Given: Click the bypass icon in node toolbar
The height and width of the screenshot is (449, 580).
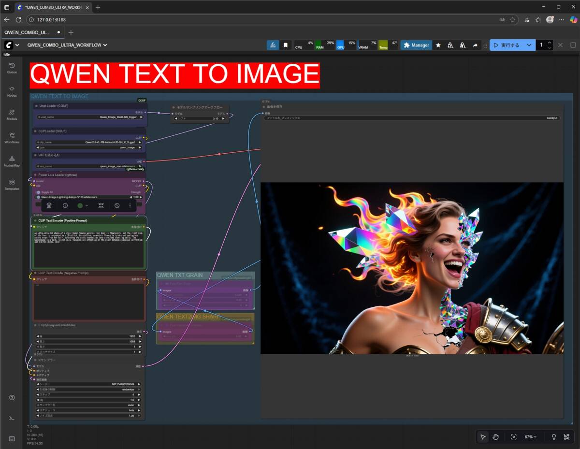Looking at the screenshot, I should coord(117,205).
